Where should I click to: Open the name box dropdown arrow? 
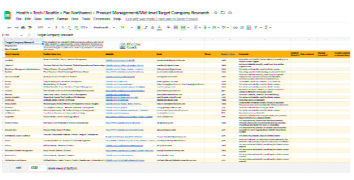coord(21,35)
